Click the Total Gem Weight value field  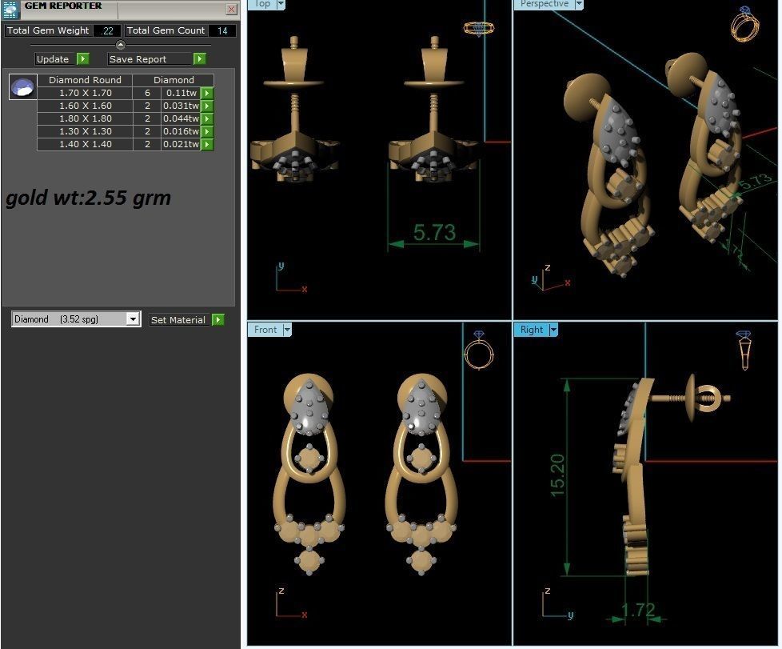[106, 30]
